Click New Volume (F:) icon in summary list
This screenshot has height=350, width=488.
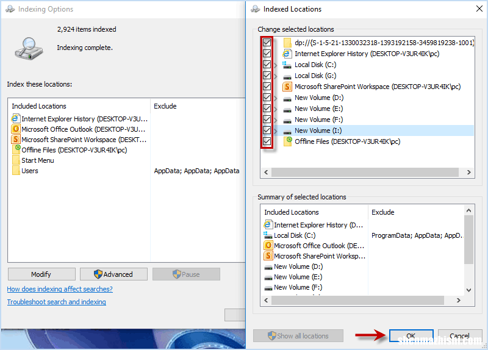268,288
